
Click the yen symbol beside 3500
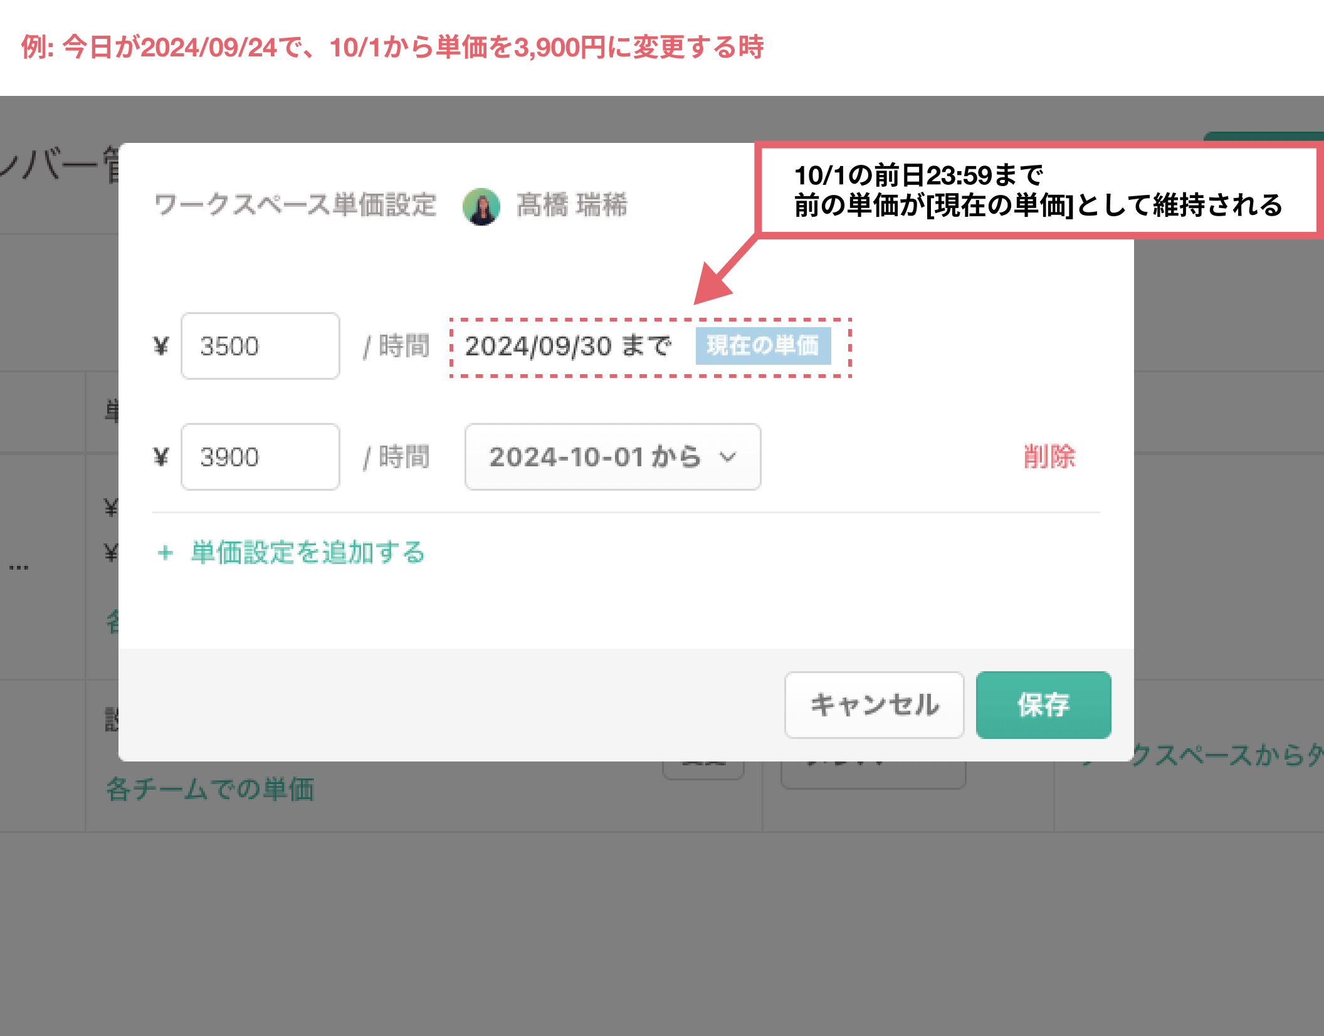161,346
